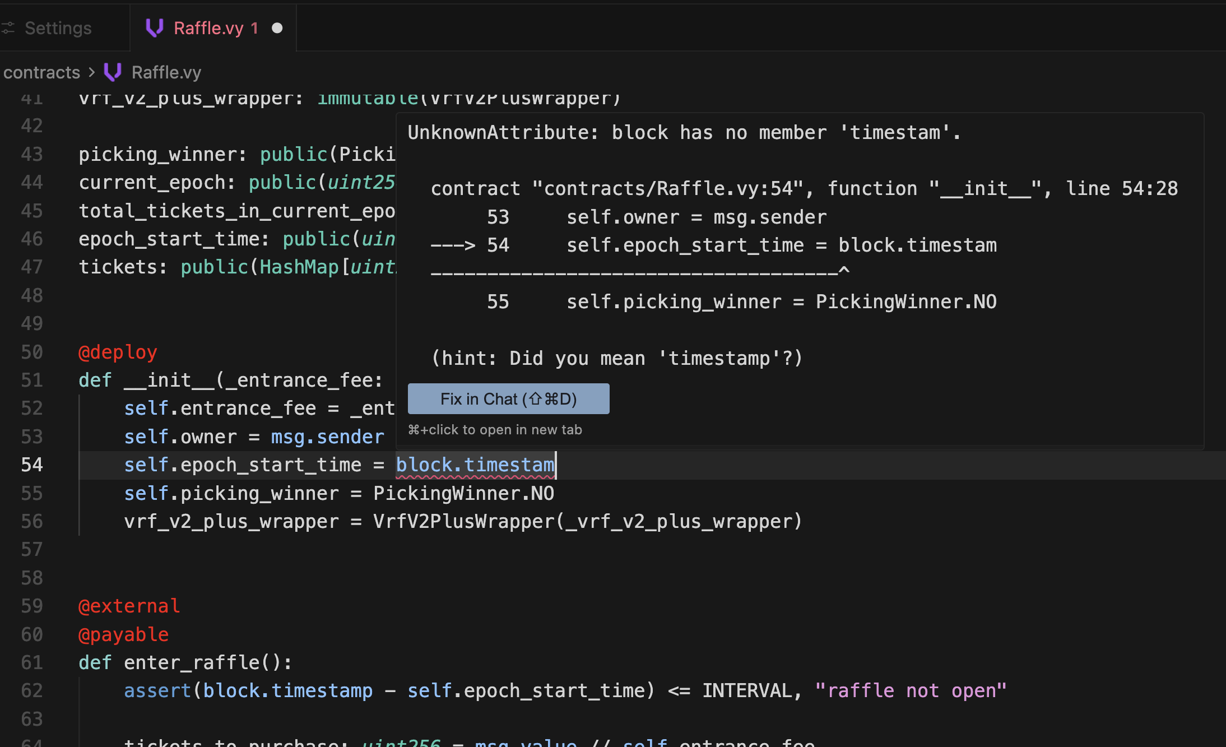Click the @payable decorator text

(123, 634)
